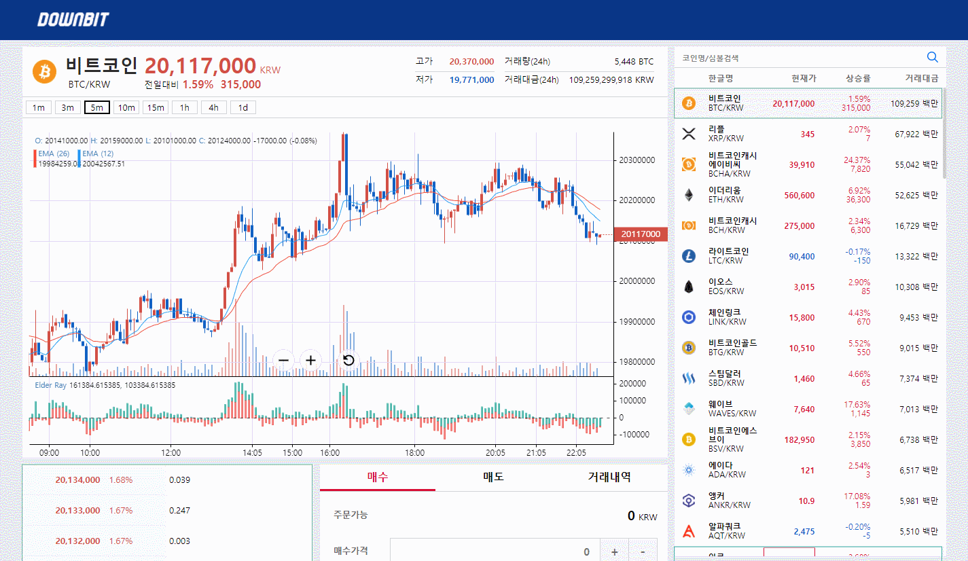Click the 고가 value 20,370,000
The height and width of the screenshot is (561, 968).
[x=471, y=62]
